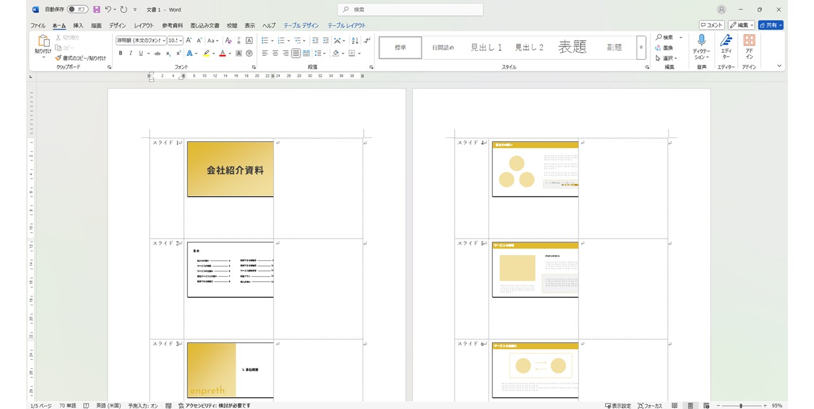Align text right
The height and width of the screenshot is (409, 814).
[x=286, y=53]
